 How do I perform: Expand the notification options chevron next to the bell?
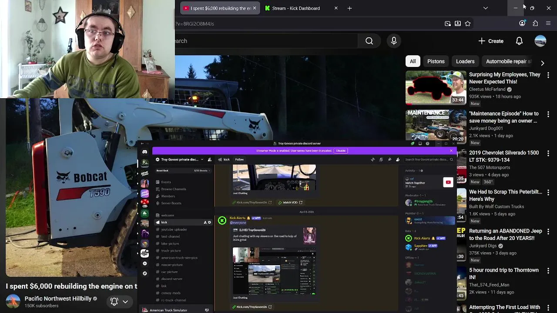125,301
